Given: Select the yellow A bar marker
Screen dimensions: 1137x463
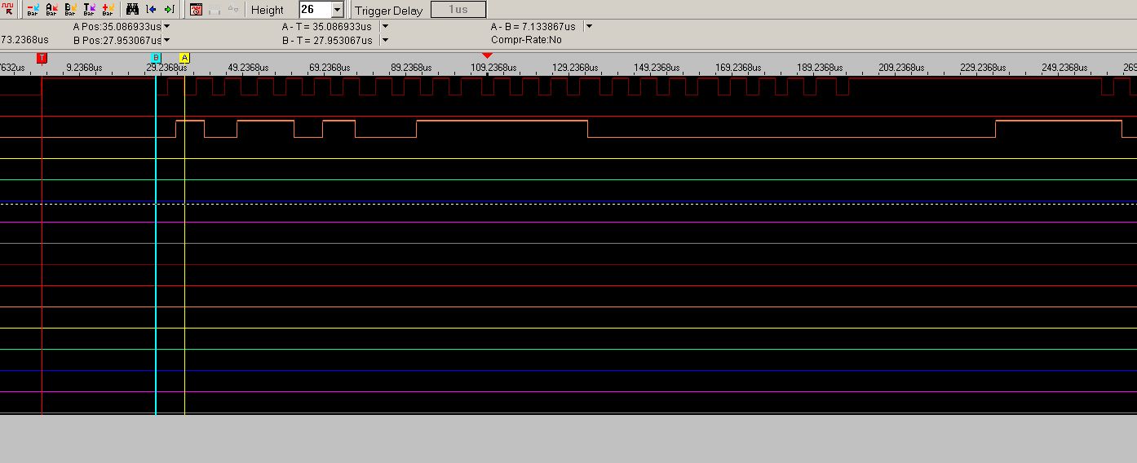Looking at the screenshot, I should (184, 58).
